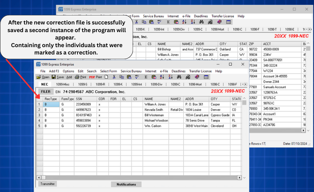Click the FILER button
Image resolution: width=314 pixels, height=192 pixels.
[45, 92]
